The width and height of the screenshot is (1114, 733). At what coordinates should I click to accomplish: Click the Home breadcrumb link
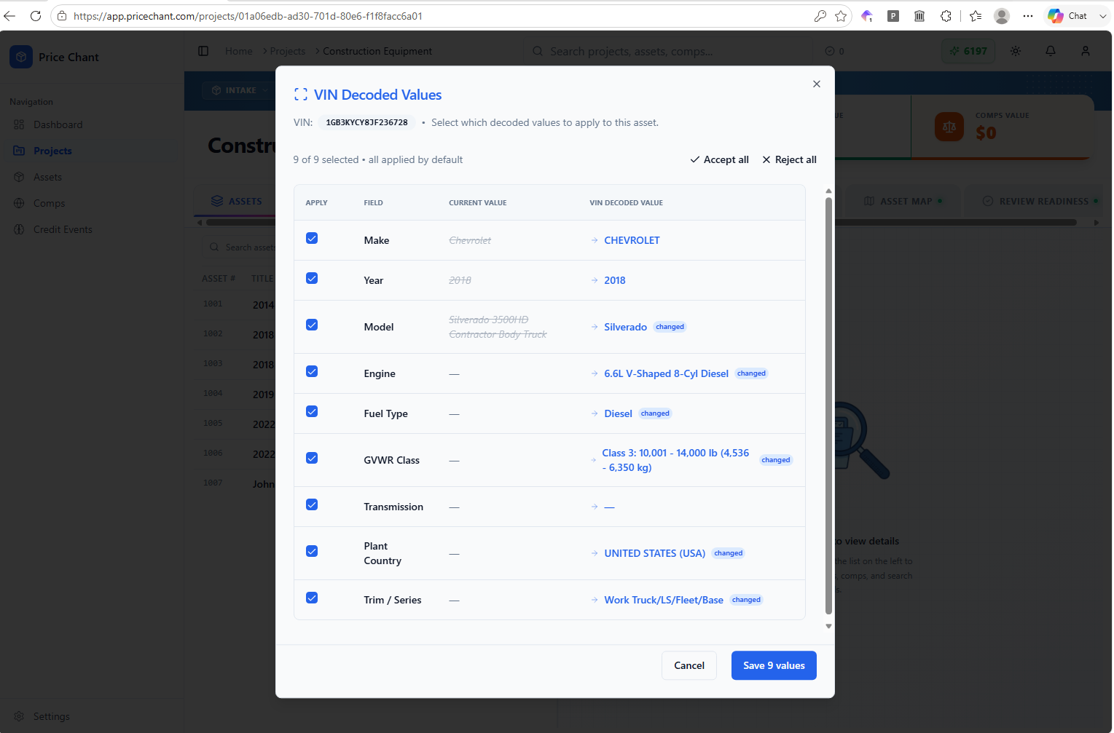pyautogui.click(x=239, y=51)
